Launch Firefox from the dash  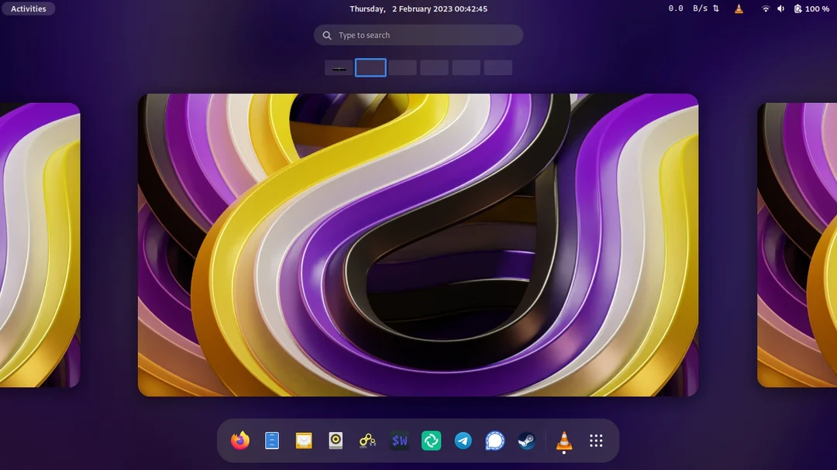(240, 441)
